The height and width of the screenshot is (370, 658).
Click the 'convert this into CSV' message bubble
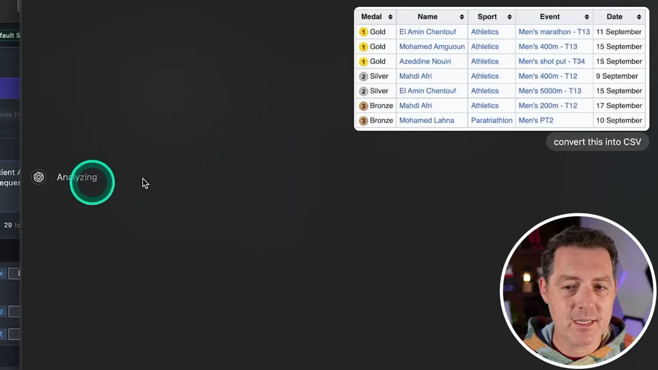597,142
